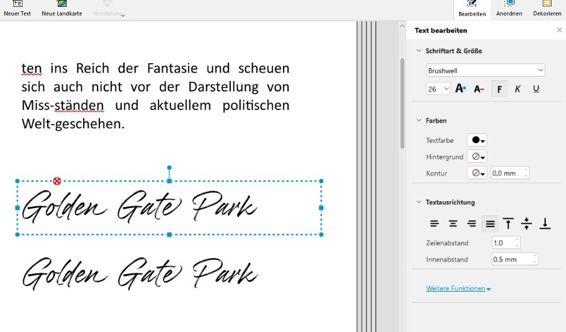The image size is (566, 332).
Task: Close the Text bearbeiten panel
Action: (559, 30)
